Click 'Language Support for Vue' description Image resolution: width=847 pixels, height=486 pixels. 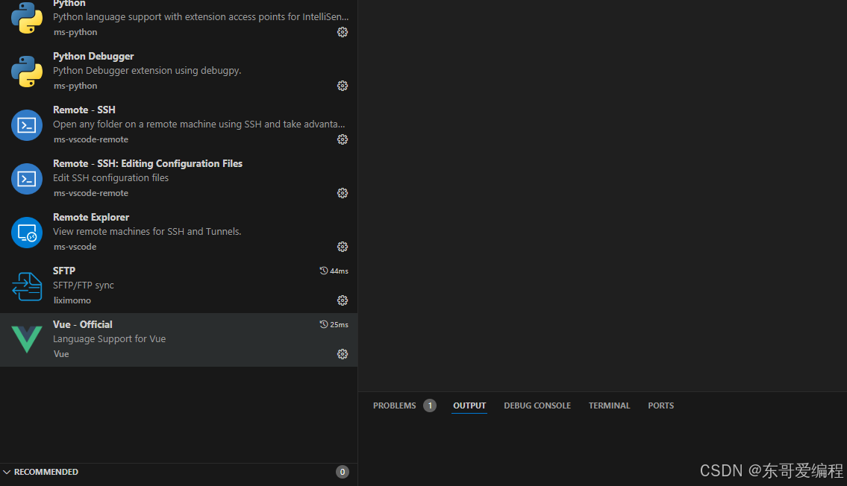109,338
